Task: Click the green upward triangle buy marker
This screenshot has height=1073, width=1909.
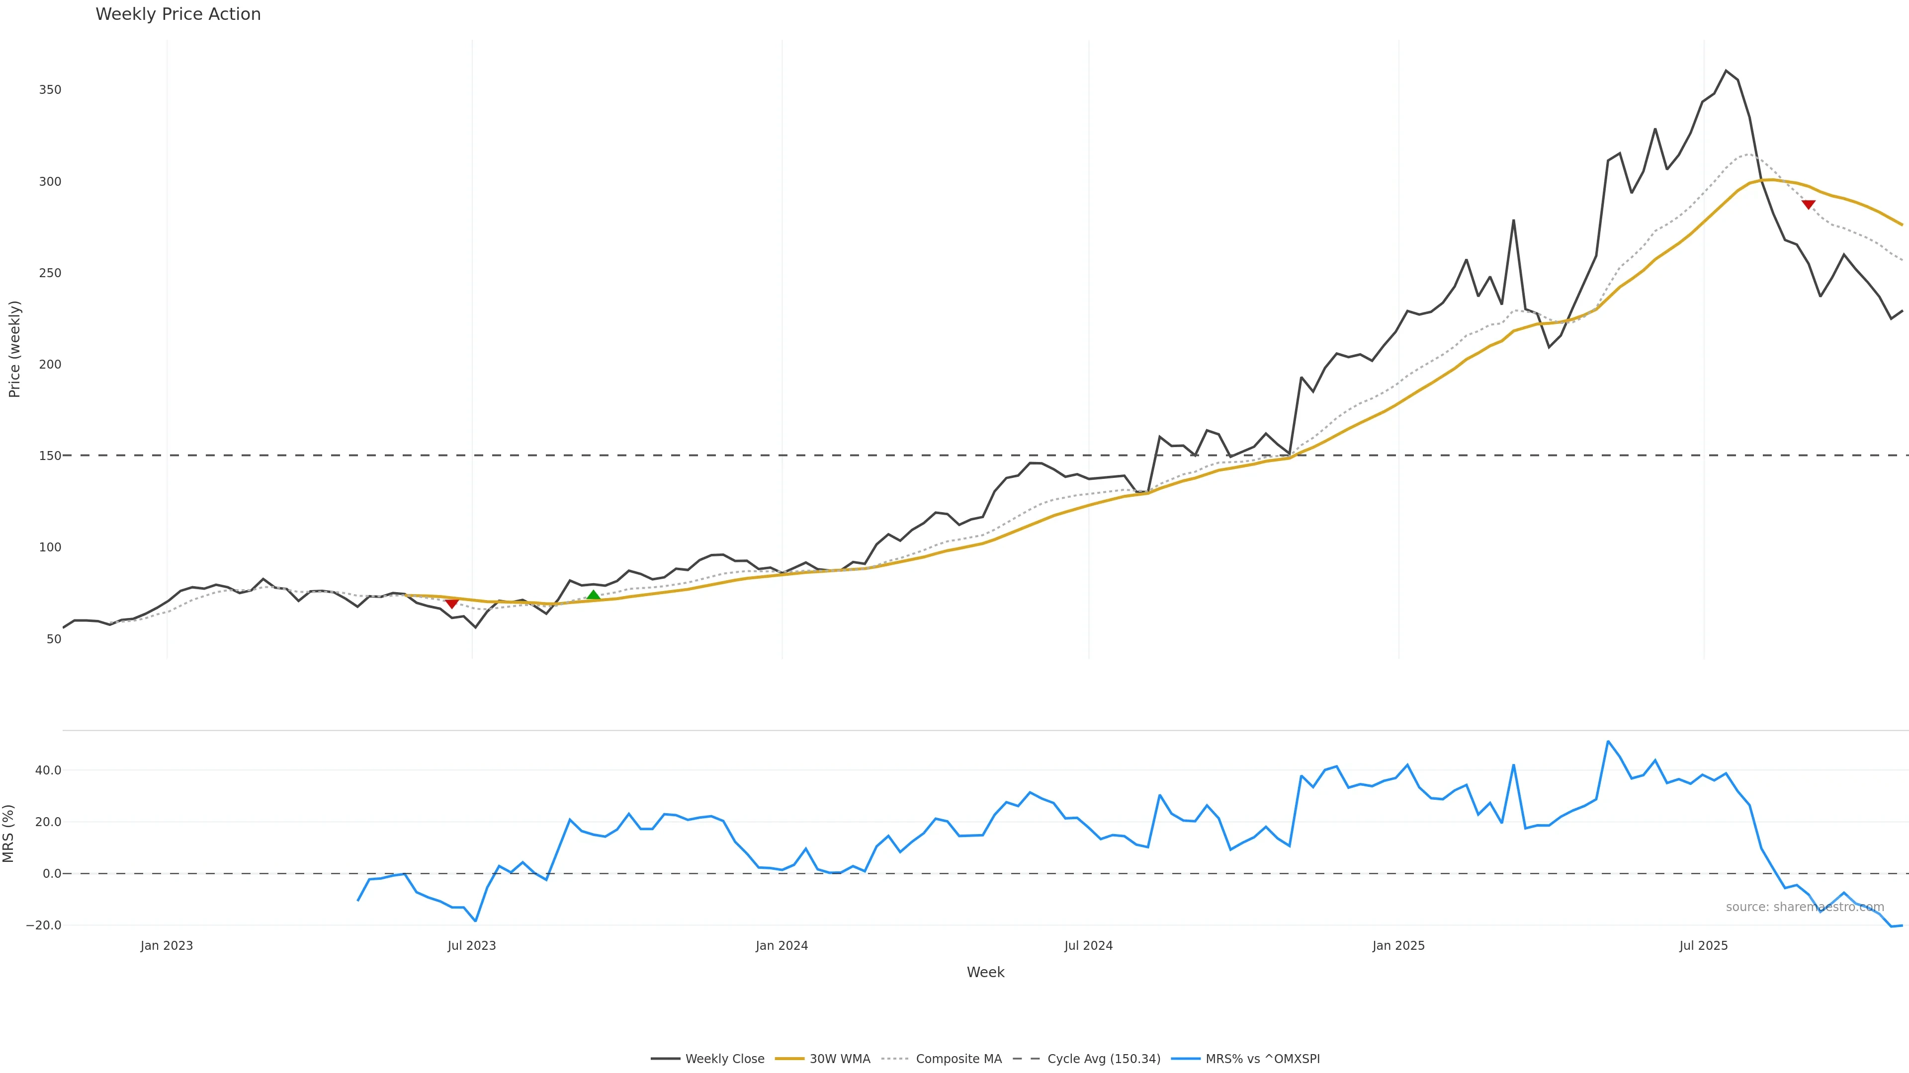Action: (593, 596)
